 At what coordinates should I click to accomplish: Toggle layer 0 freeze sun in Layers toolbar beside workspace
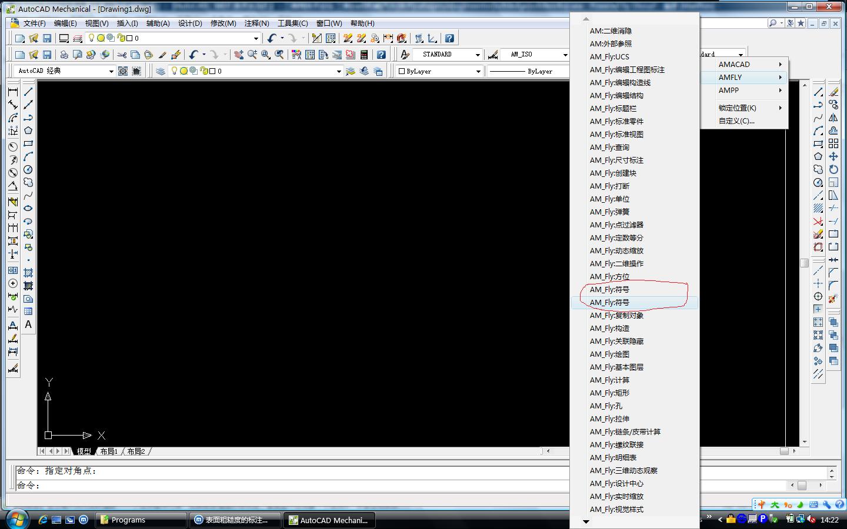[184, 71]
